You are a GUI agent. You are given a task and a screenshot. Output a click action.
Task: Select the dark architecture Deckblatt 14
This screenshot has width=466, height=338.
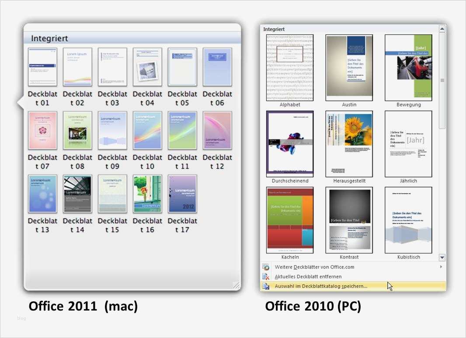click(x=77, y=194)
